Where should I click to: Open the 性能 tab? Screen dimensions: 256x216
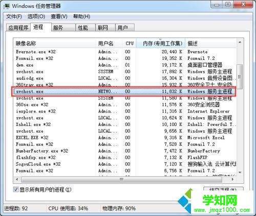coord(86,28)
